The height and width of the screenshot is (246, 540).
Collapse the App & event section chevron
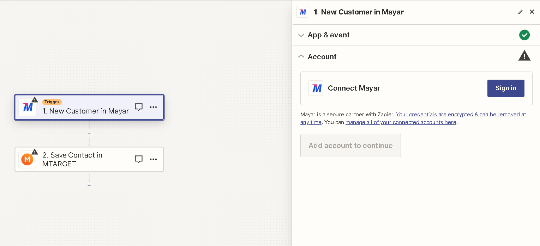click(x=301, y=35)
